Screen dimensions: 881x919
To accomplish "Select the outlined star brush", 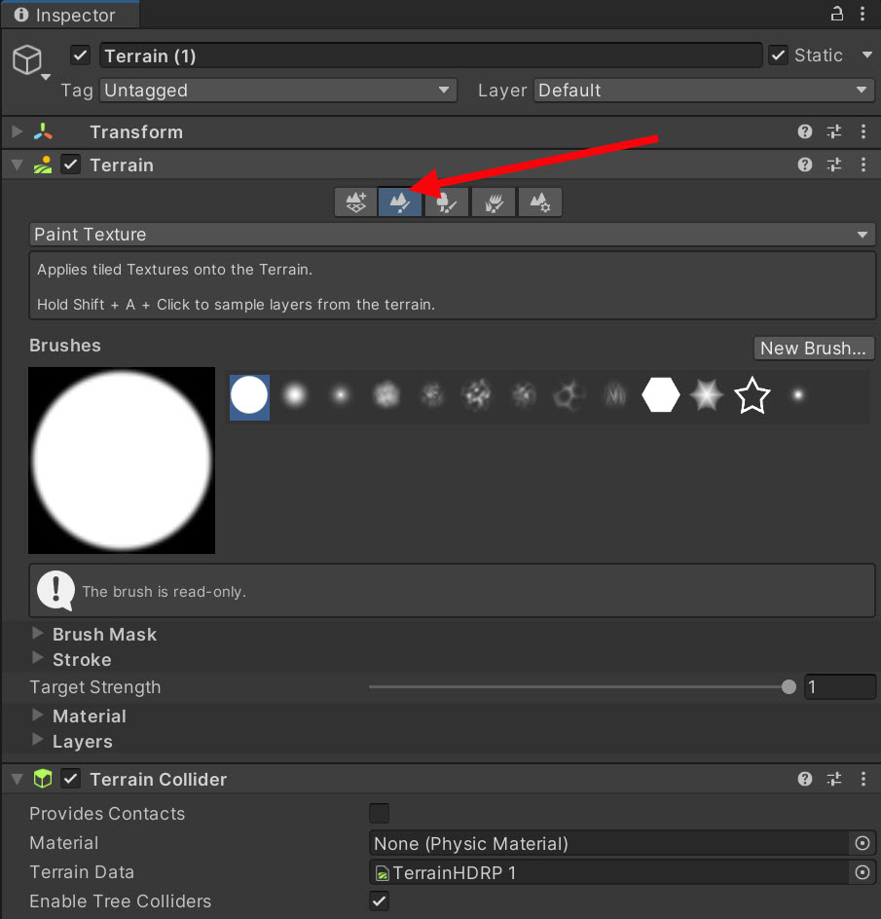I will pos(753,395).
